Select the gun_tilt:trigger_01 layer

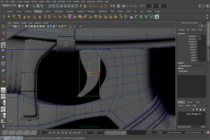pos(194,114)
